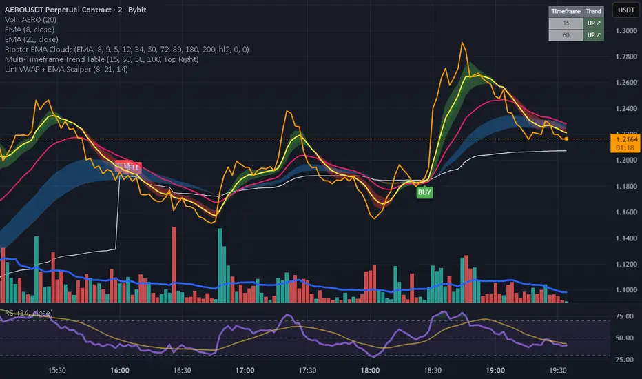Click Multi-Timeframe Trend Table legend entry
Image resolution: width=642 pixels, height=379 pixels.
[102, 59]
